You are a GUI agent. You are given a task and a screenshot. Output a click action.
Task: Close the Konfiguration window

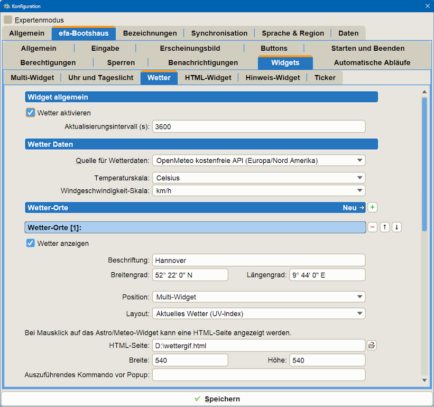(427, 6)
